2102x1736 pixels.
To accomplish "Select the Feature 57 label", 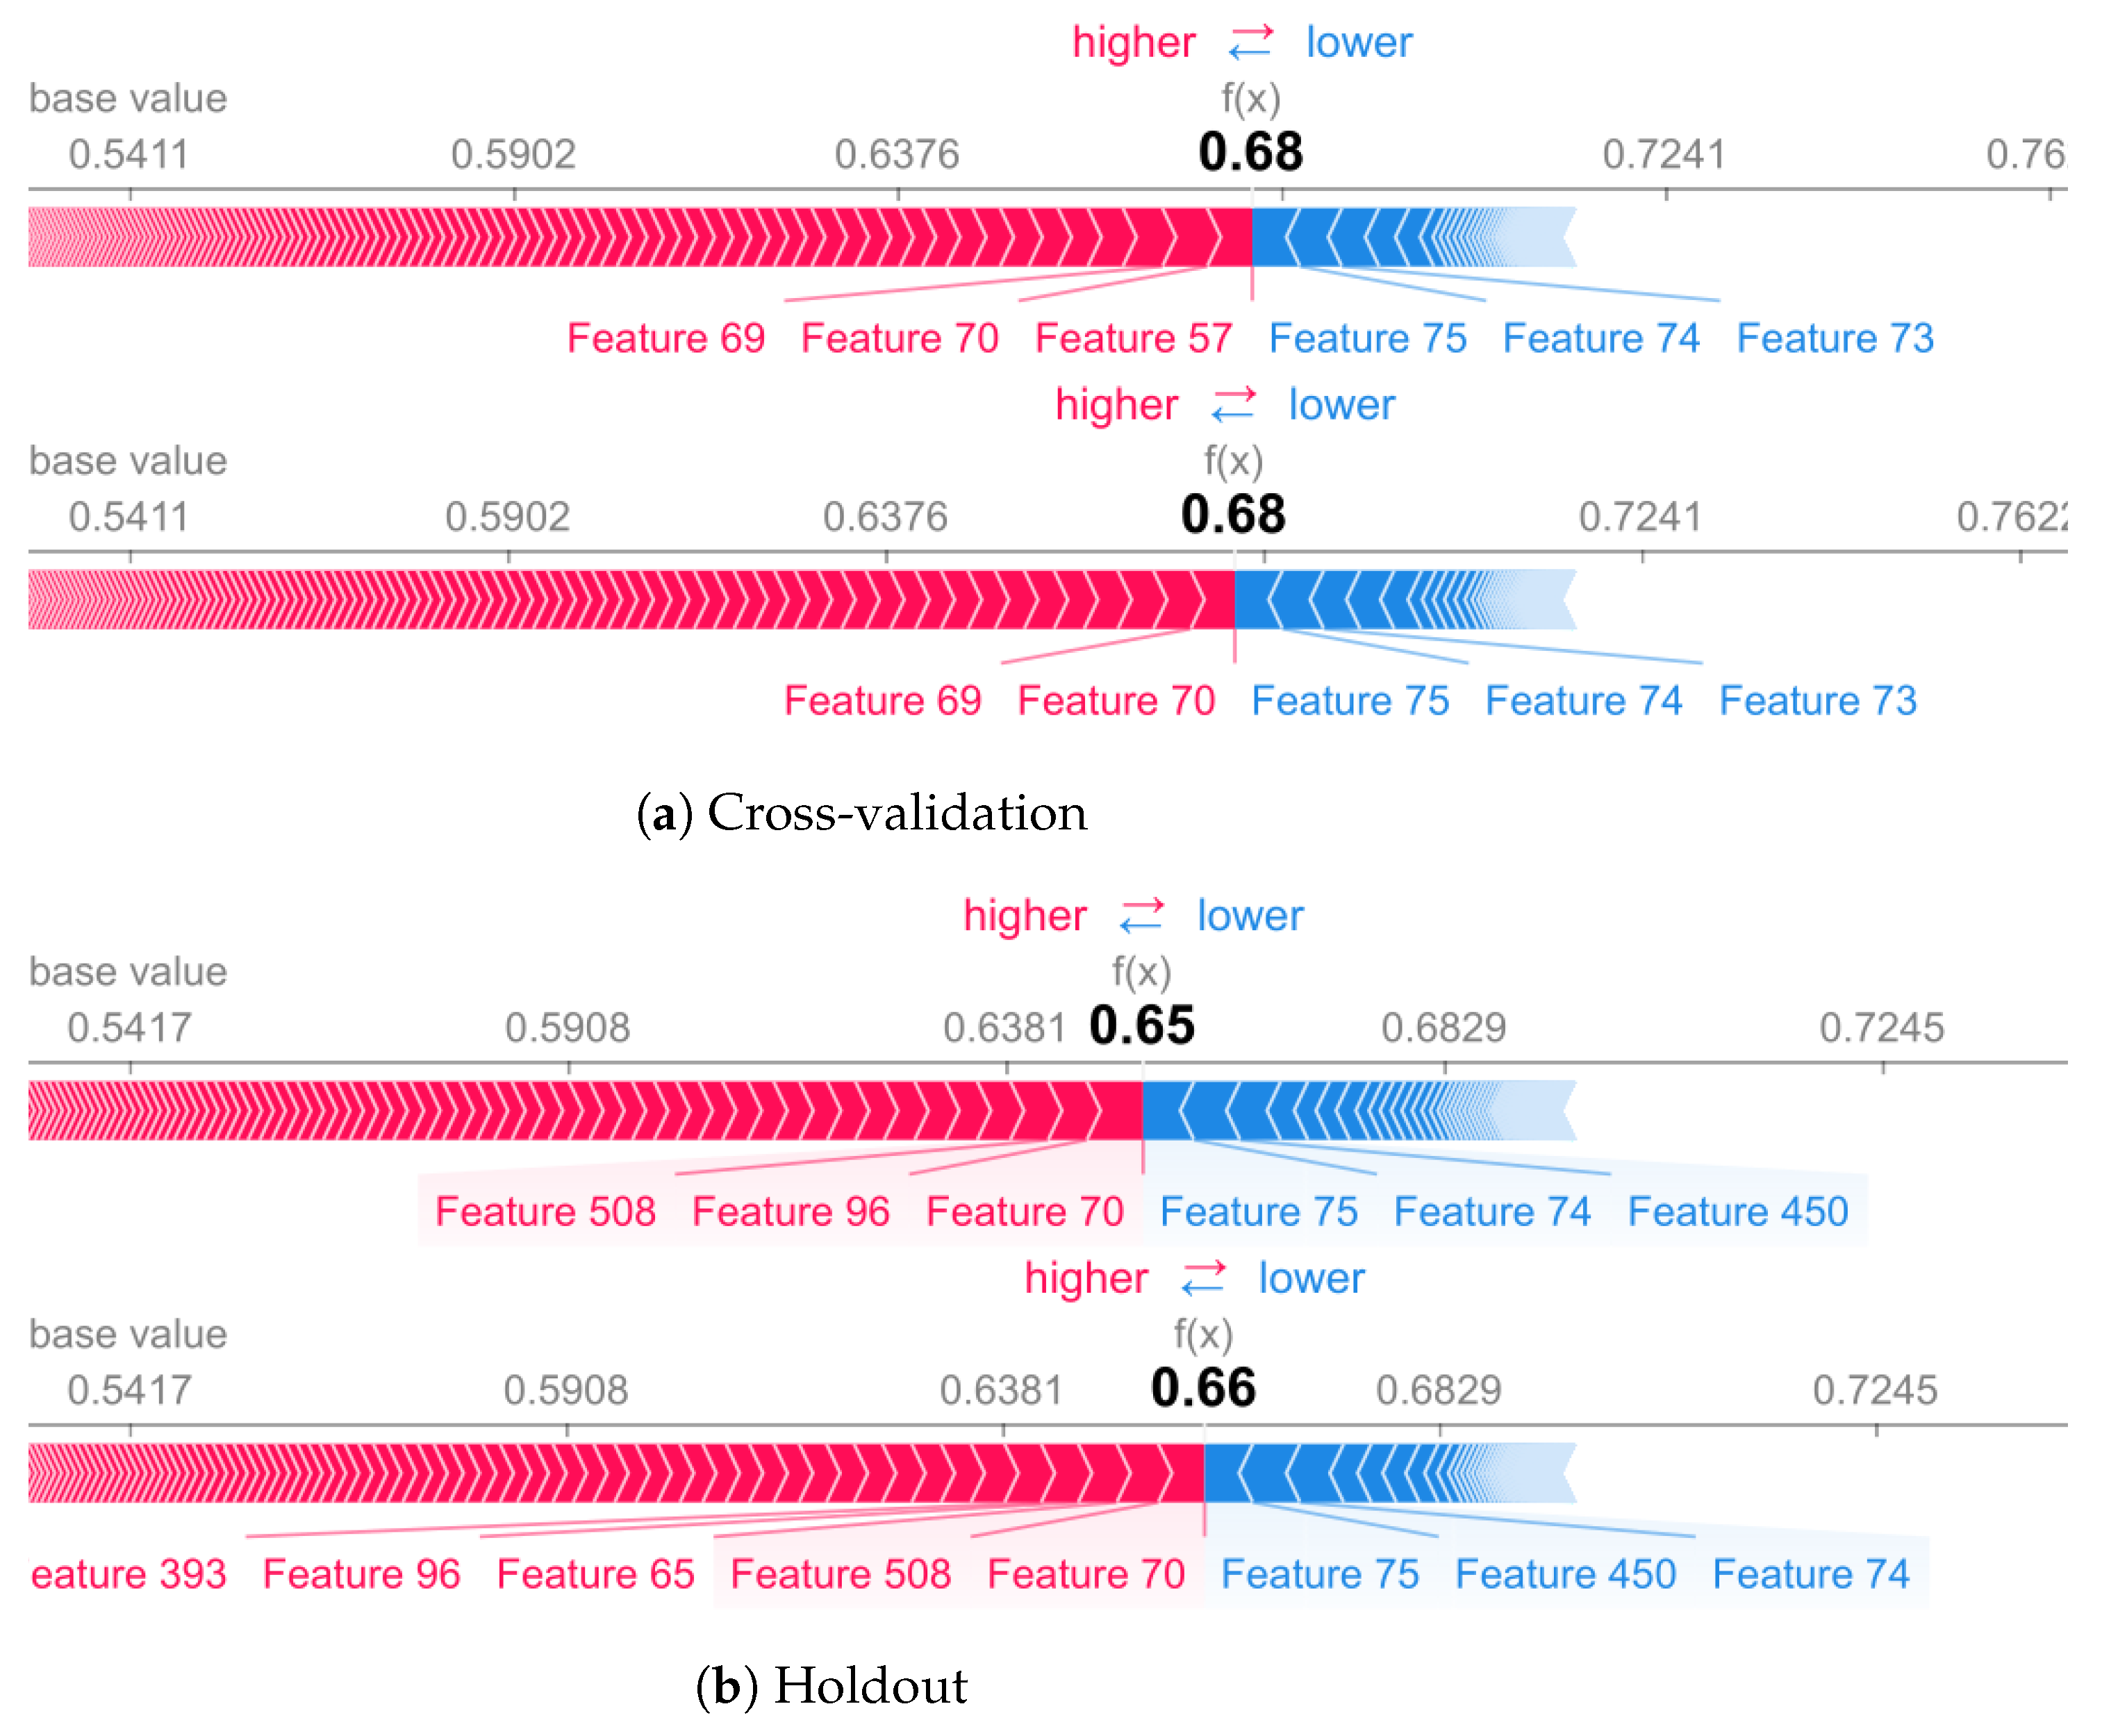I will coord(1133,338).
